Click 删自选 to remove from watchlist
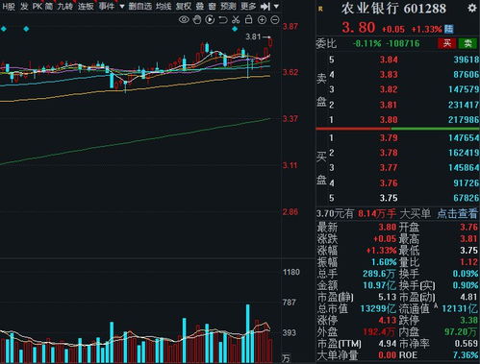 140,6
